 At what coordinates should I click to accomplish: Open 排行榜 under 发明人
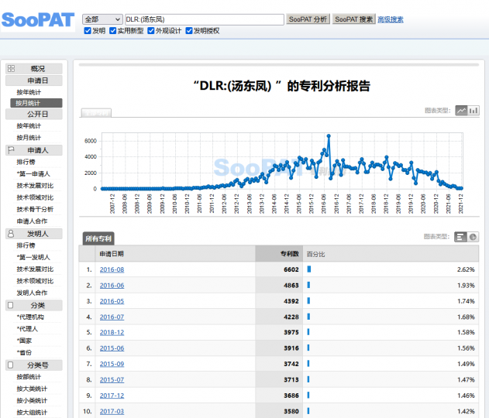click(26, 245)
